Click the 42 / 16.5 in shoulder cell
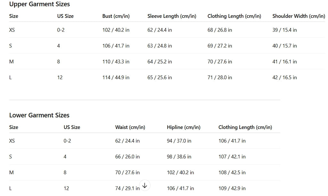The image size is (328, 196). tap(284, 77)
